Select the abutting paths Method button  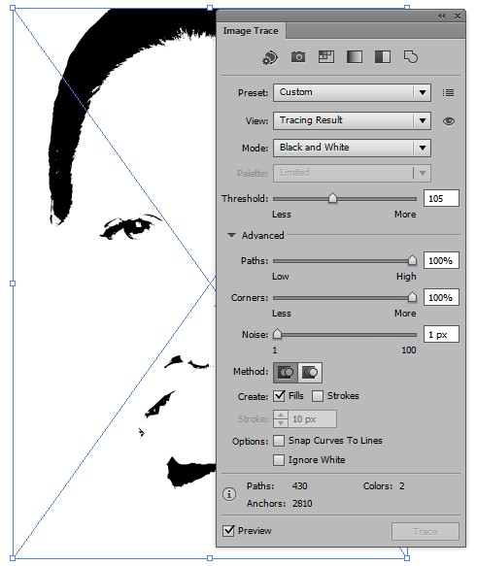286,373
